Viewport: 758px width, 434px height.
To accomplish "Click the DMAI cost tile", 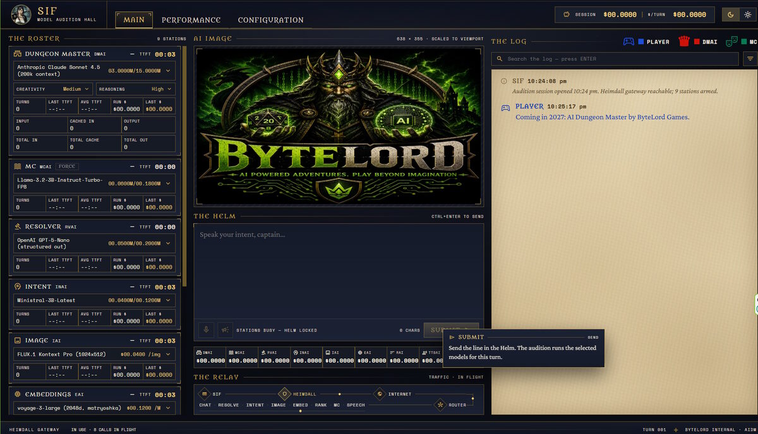I will (x=210, y=357).
